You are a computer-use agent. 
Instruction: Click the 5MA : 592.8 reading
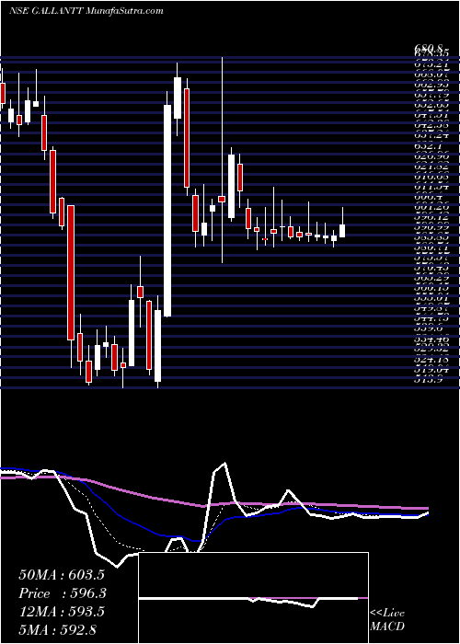tap(57, 630)
